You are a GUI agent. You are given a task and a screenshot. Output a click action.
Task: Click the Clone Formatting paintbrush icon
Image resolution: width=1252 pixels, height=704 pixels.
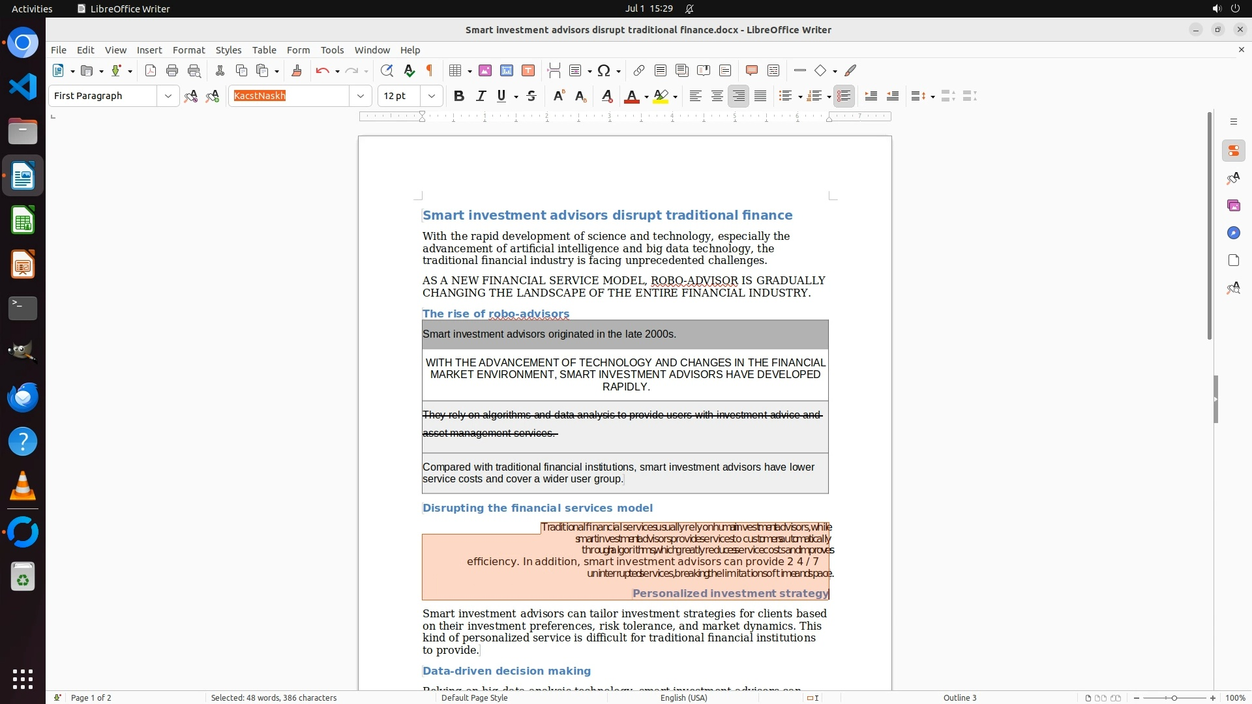(297, 71)
